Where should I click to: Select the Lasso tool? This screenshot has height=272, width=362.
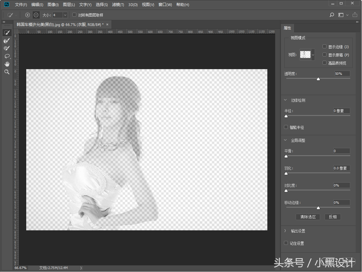pyautogui.click(x=7, y=56)
